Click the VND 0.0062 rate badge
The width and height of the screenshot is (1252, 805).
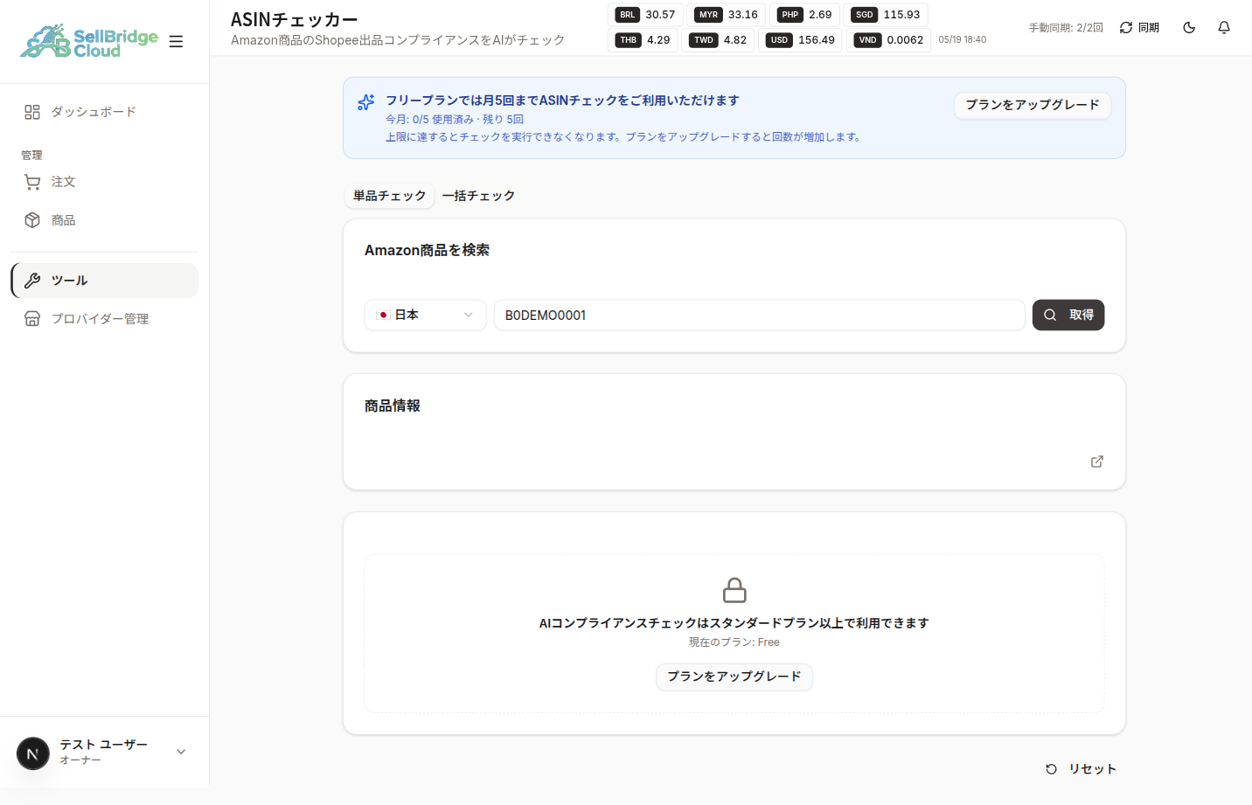(888, 40)
